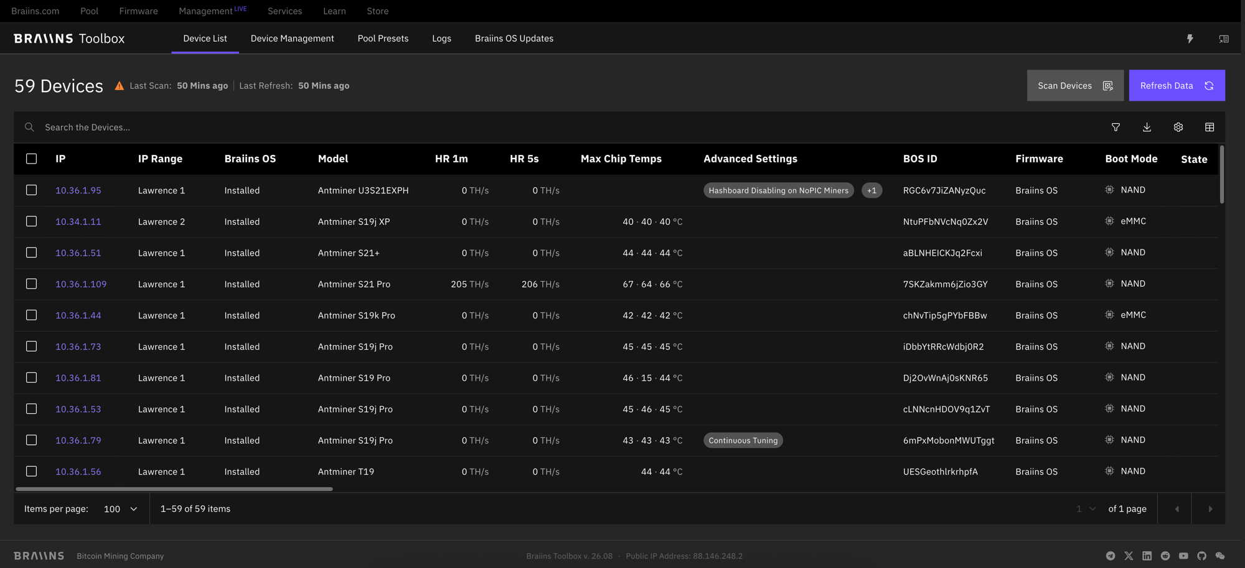
Task: Tick the checkbox for 10.36.1.109
Action: pos(31,284)
